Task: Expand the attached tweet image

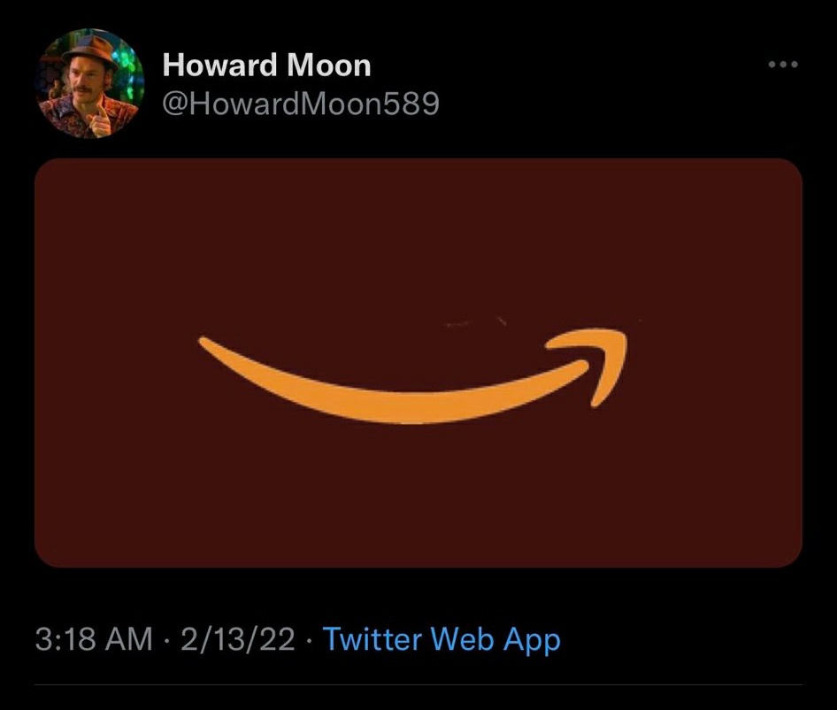Action: click(418, 363)
